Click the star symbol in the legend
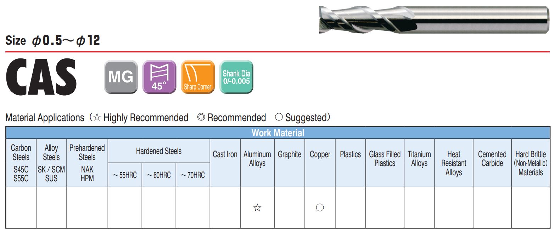Viewport: 560px width, 233px height. (x=97, y=117)
